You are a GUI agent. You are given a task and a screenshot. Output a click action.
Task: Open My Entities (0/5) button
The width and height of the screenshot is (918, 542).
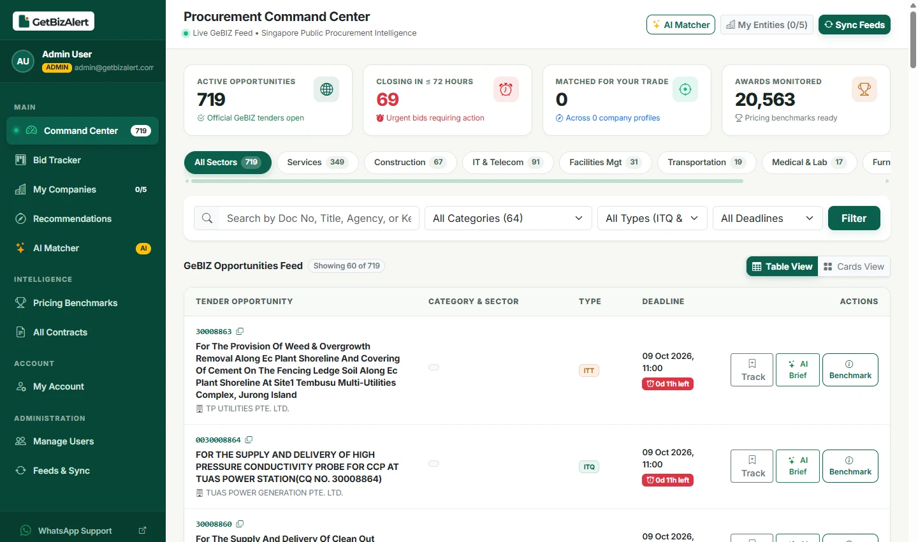pyautogui.click(x=767, y=25)
